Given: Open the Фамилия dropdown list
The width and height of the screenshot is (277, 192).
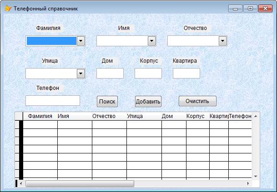Looking at the screenshot, I should click(x=81, y=41).
